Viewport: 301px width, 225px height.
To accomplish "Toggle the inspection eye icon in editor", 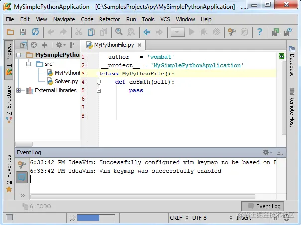I will click(x=281, y=56).
